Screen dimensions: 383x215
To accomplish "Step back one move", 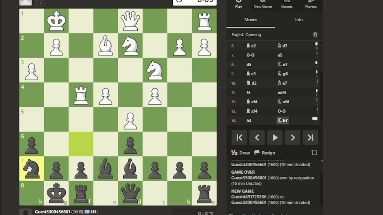I will pos(257,137).
